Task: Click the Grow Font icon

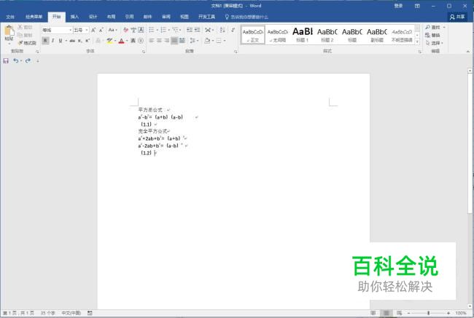Action: coord(93,30)
